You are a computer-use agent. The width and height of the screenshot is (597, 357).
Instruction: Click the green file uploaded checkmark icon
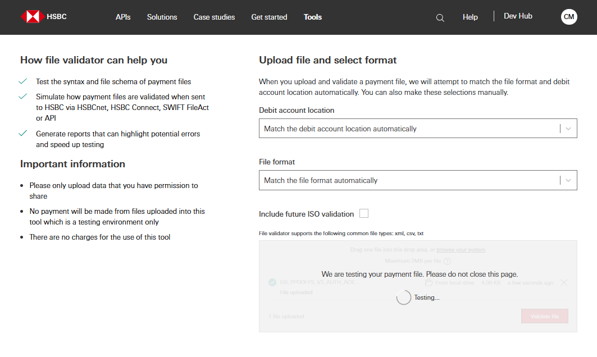pyautogui.click(x=272, y=282)
